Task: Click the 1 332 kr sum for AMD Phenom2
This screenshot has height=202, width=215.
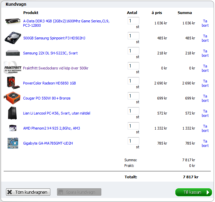Action: tap(189, 128)
